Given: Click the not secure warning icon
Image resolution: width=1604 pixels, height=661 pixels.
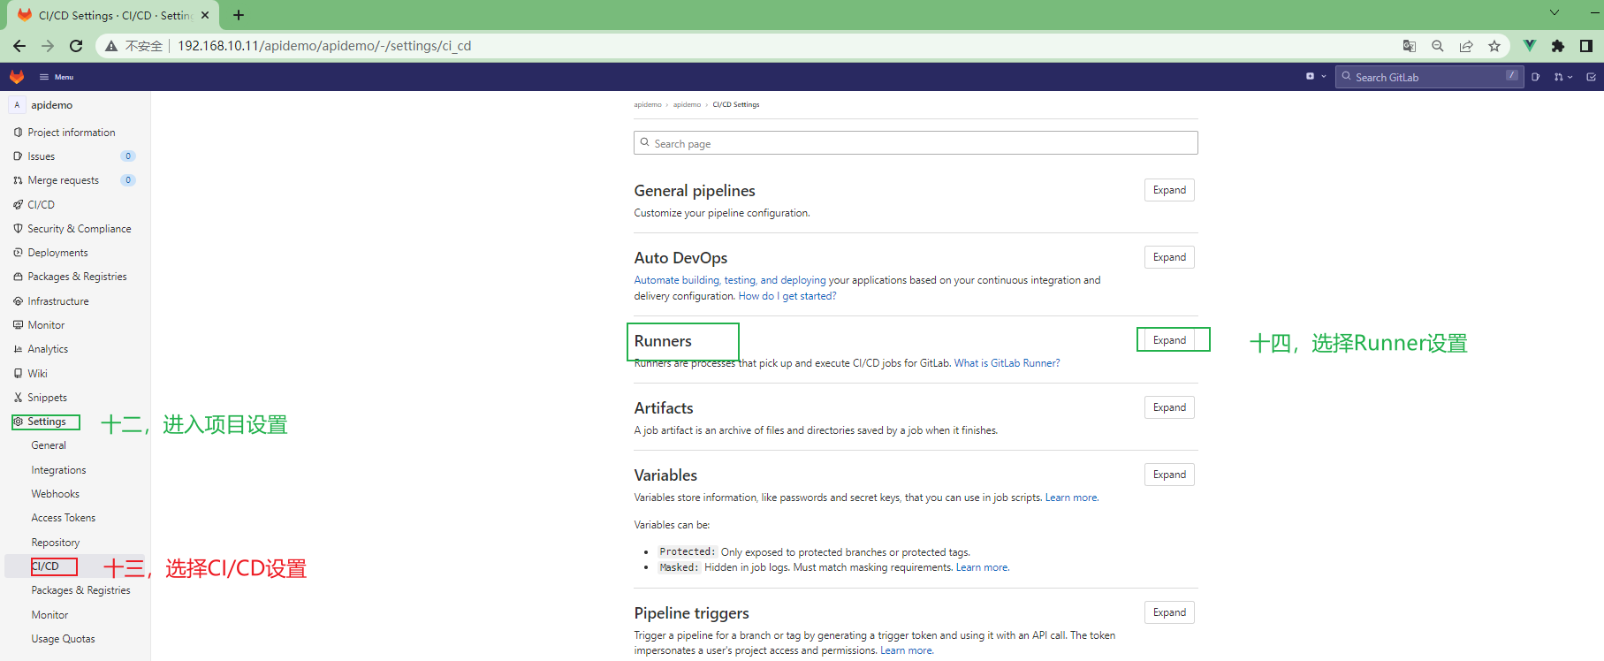Looking at the screenshot, I should 111,46.
